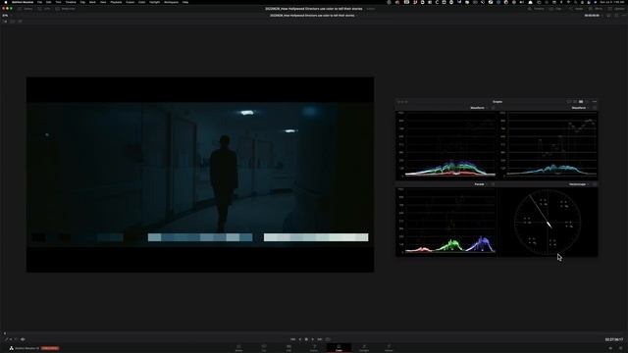
Task: Open Project Settings gear icon
Action: (x=621, y=348)
